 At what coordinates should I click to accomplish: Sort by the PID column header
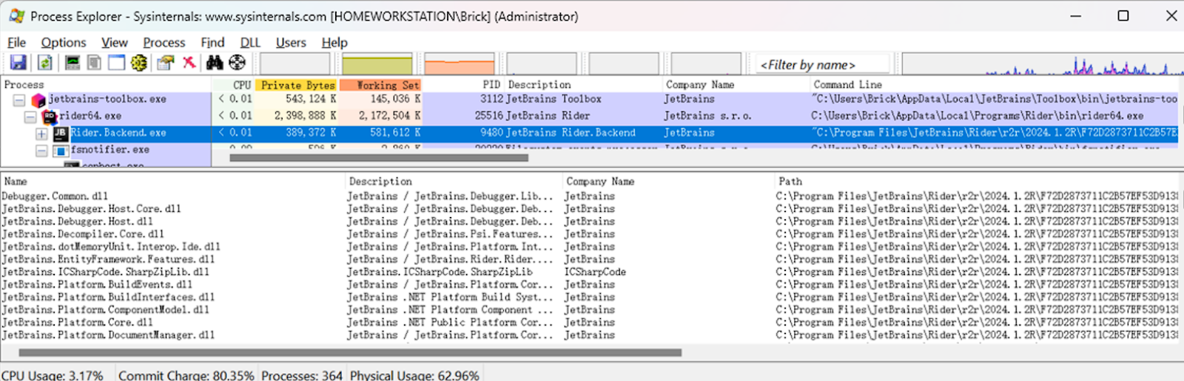point(463,85)
